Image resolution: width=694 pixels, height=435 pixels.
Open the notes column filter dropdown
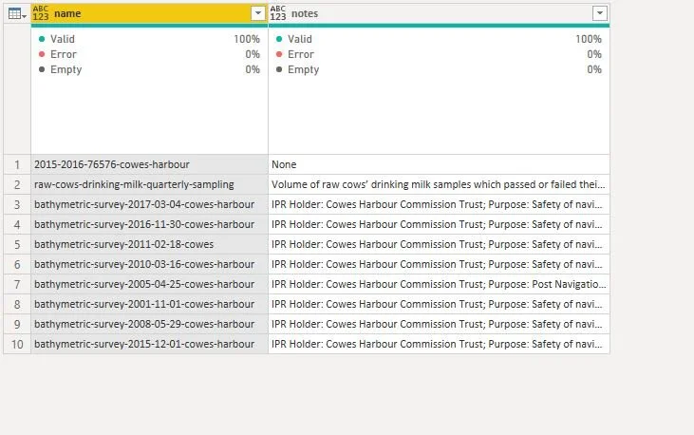click(600, 13)
